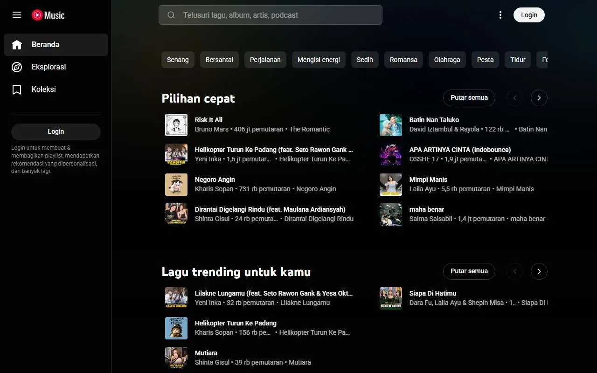
Task: Play Risk It All album cover
Action: tap(176, 125)
